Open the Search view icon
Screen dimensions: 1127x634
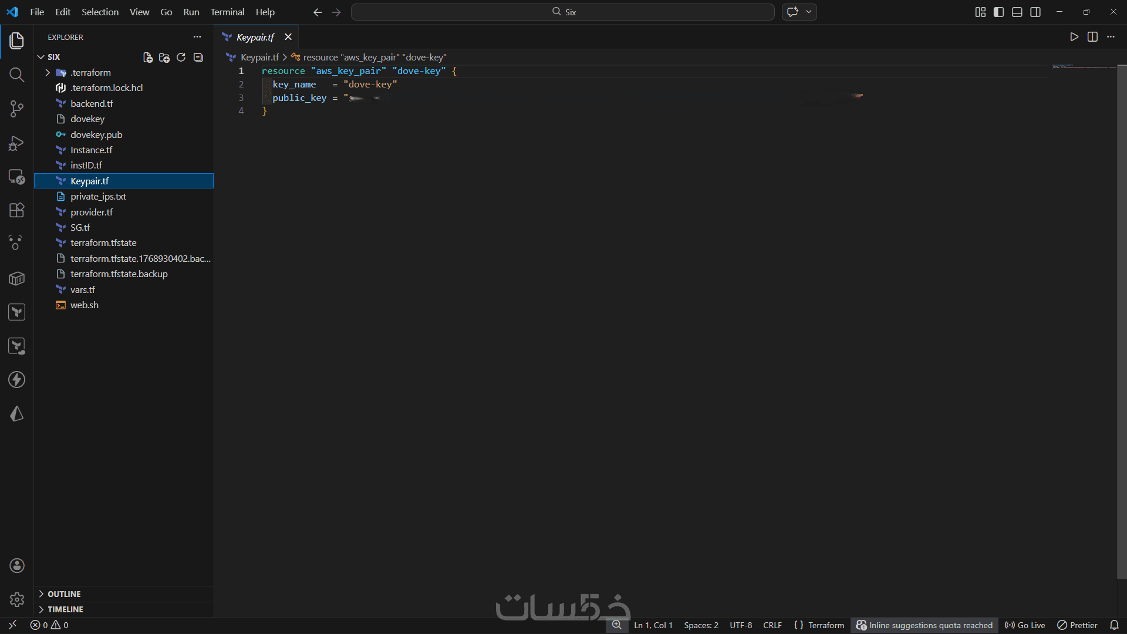tap(16, 75)
